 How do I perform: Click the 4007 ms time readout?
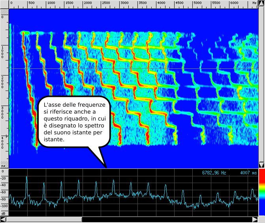pos(248,173)
